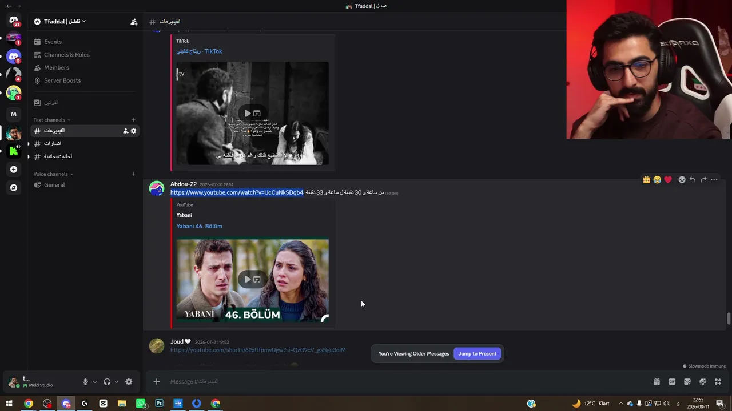Forward Abdou-22's message
732x411 pixels.
[x=703, y=179]
